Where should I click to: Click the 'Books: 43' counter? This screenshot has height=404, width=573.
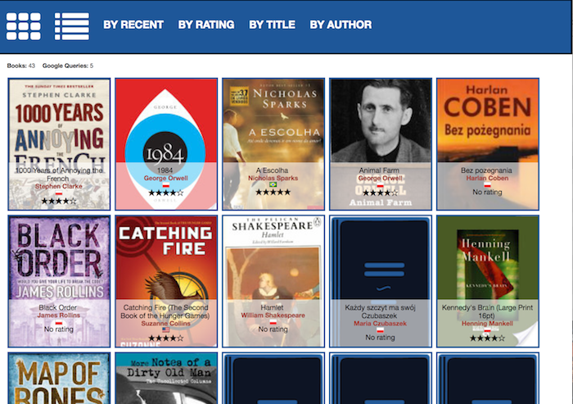(20, 66)
